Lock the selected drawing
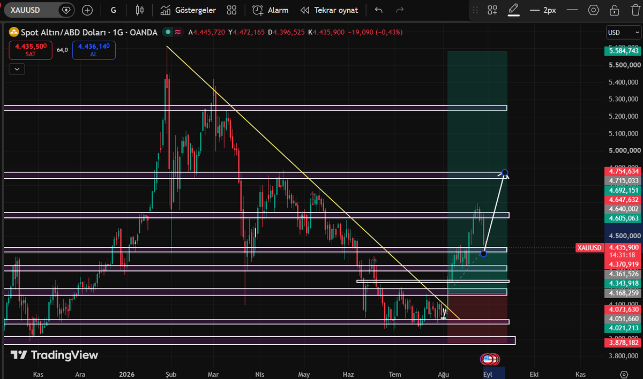The image size is (643, 379). coord(615,10)
